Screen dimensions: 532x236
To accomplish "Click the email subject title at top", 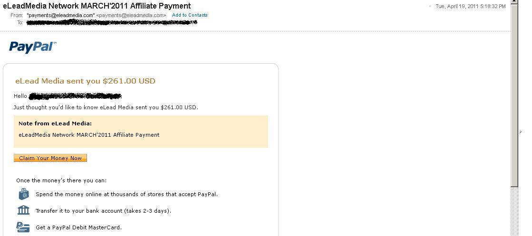I will 97,6.
